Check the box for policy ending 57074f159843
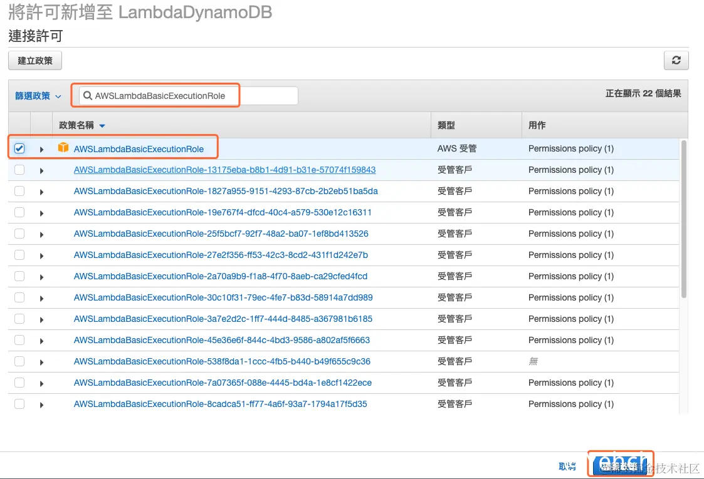Viewport: 704px width, 479px height. coord(19,170)
